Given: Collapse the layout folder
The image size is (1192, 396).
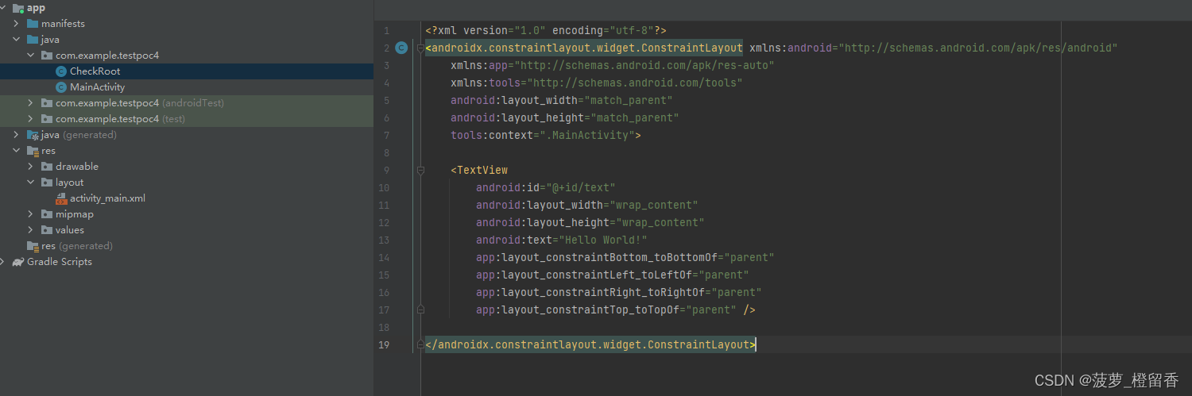Looking at the screenshot, I should (31, 183).
